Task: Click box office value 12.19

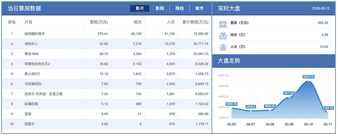Action: point(103,74)
